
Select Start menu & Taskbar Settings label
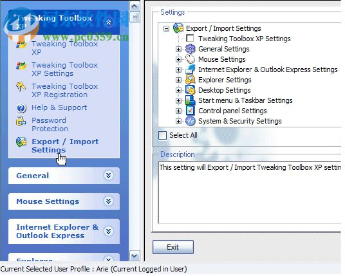click(245, 100)
